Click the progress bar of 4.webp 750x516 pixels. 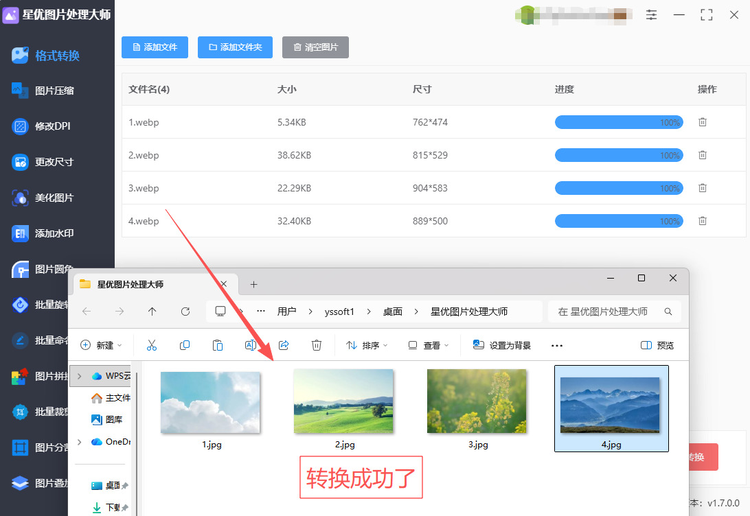pos(619,221)
